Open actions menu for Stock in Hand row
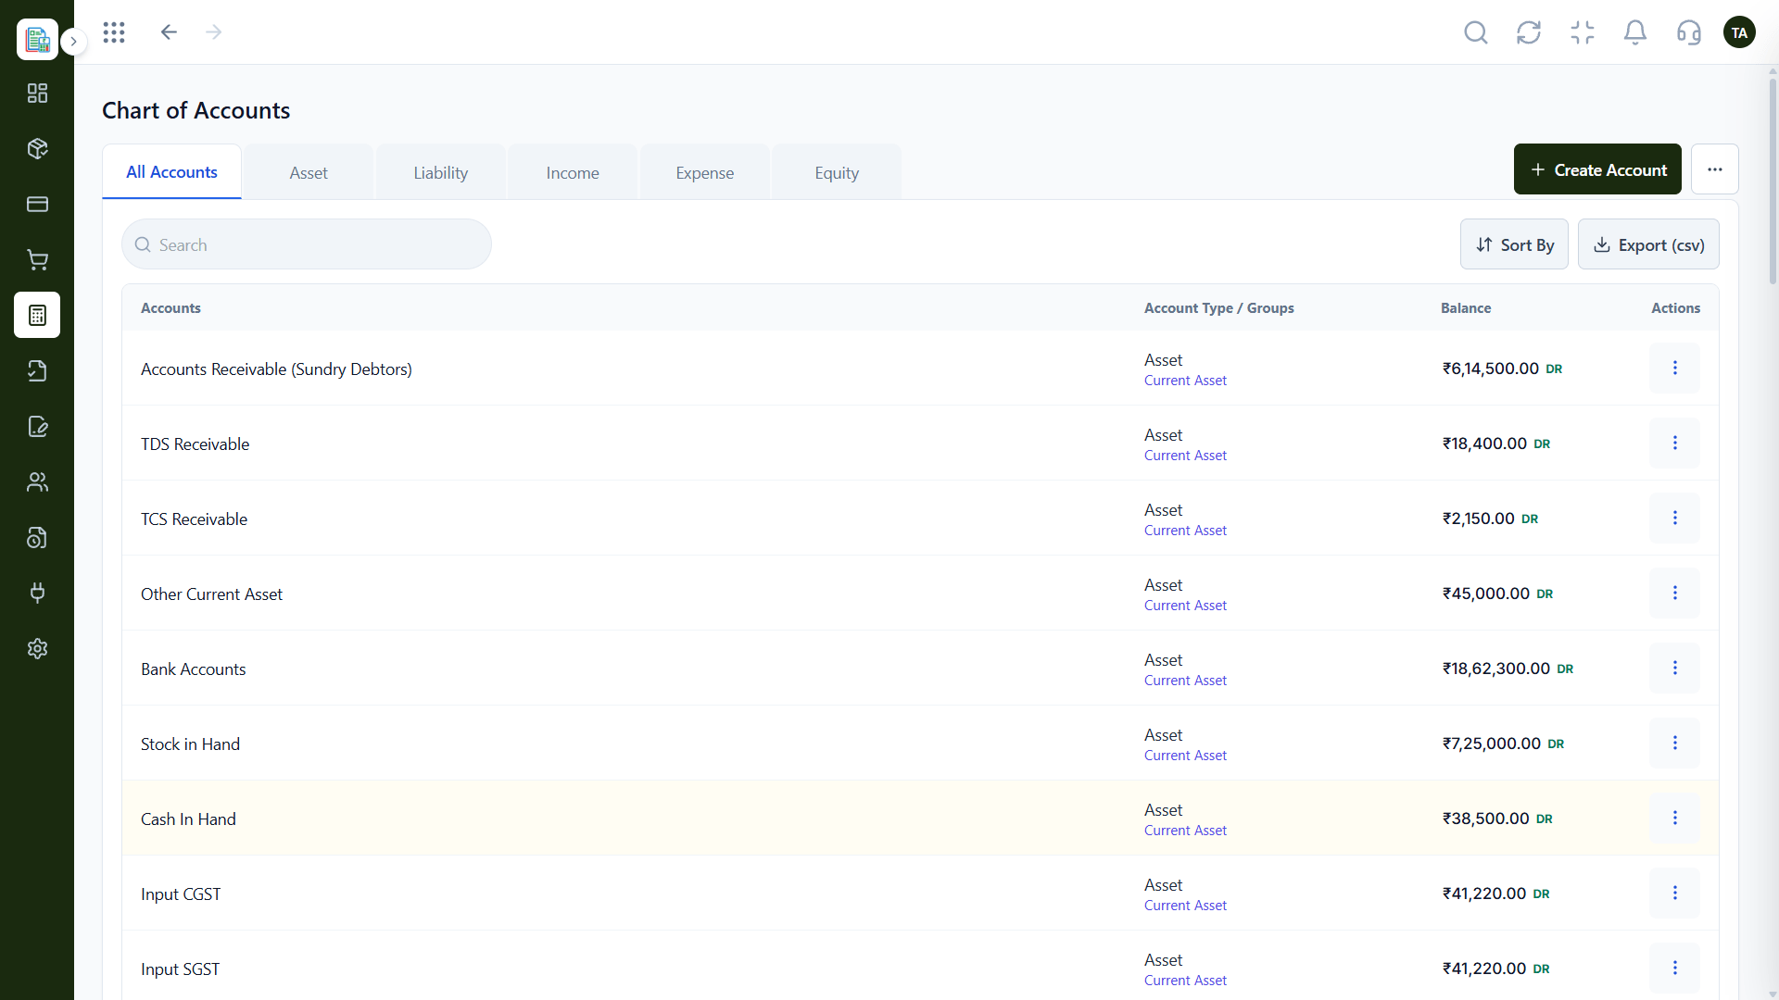 point(1674,744)
